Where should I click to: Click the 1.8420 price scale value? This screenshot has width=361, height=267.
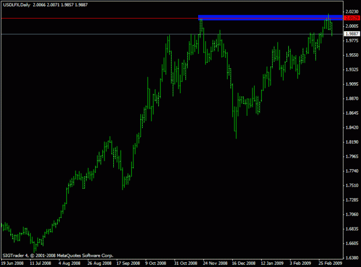[x=352, y=127]
